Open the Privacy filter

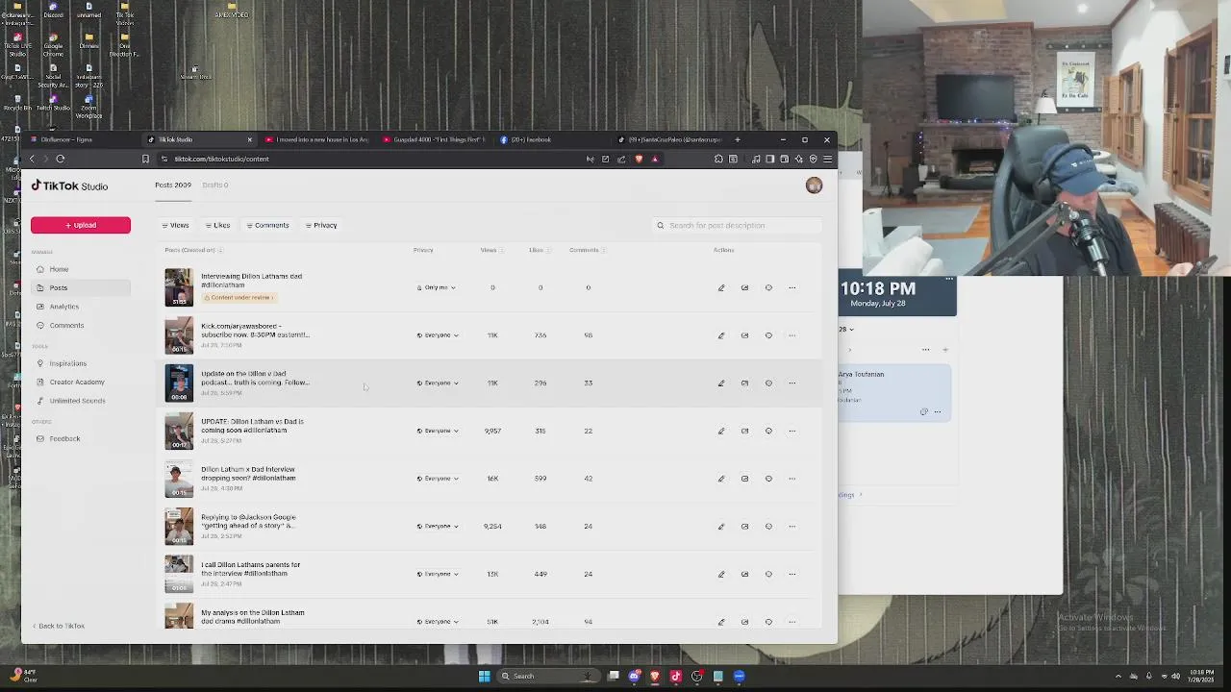tap(321, 225)
